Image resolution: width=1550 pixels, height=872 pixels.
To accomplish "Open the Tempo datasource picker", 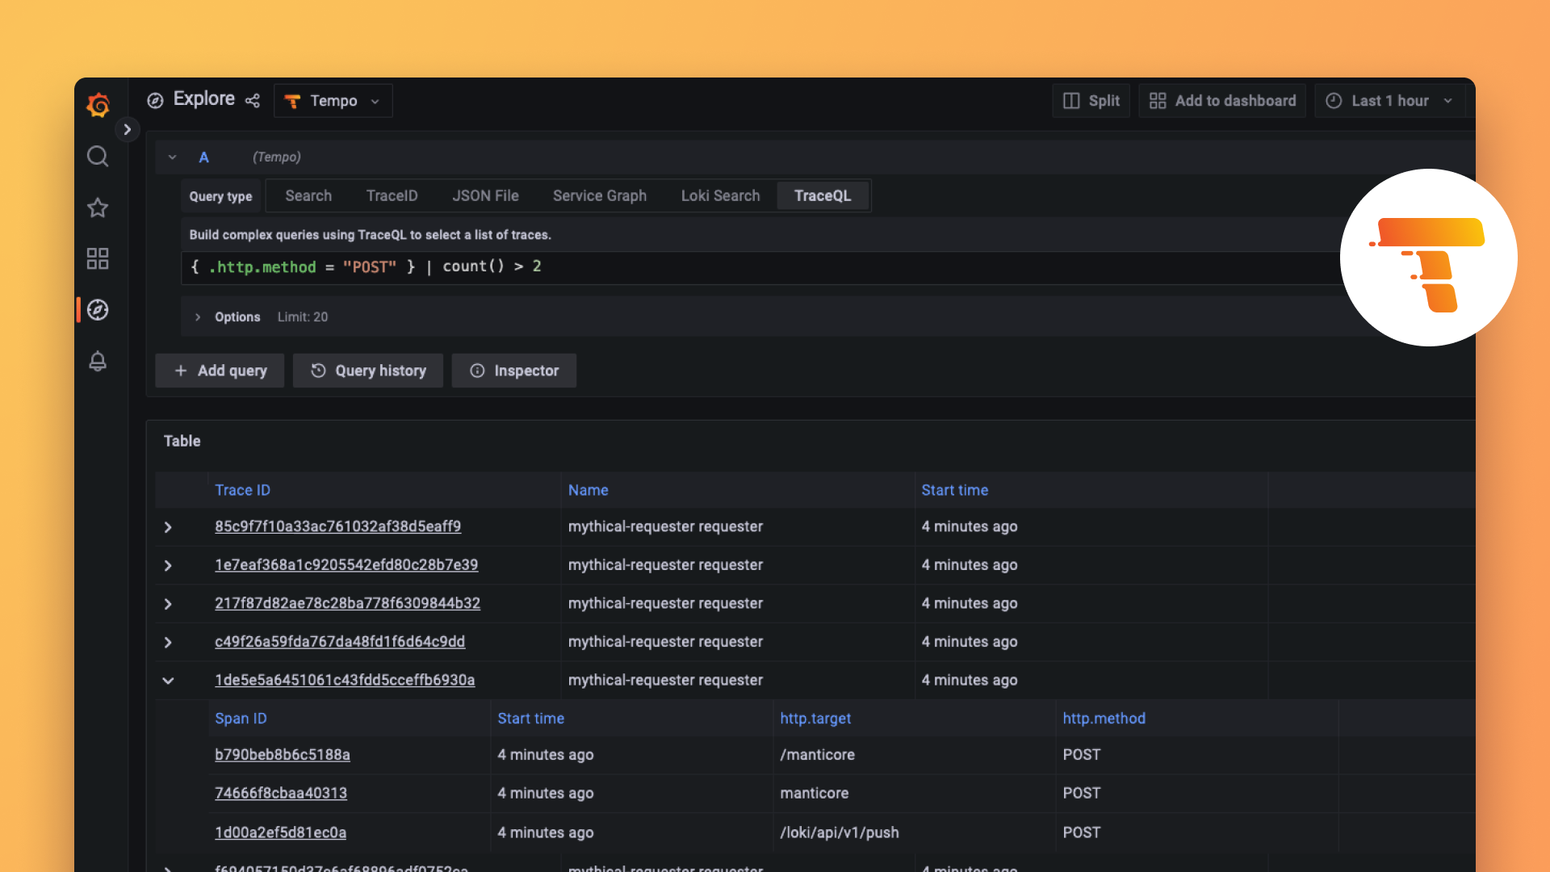I will (333, 100).
